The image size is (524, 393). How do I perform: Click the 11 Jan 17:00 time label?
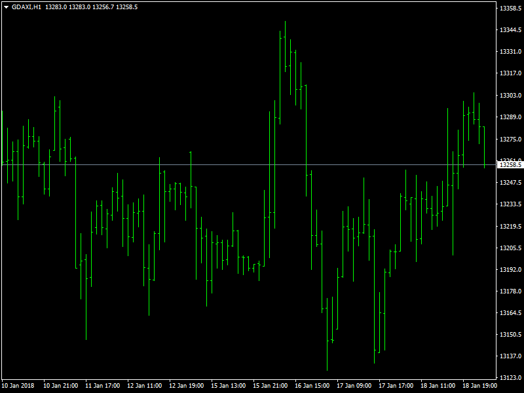[x=103, y=386]
